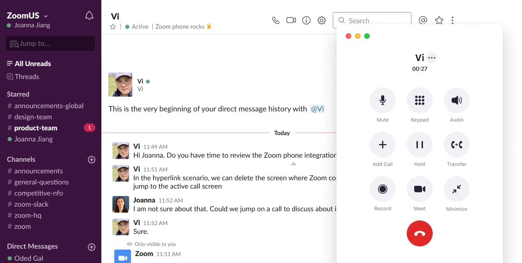
Task: Click the Jump to search box
Action: (50, 43)
